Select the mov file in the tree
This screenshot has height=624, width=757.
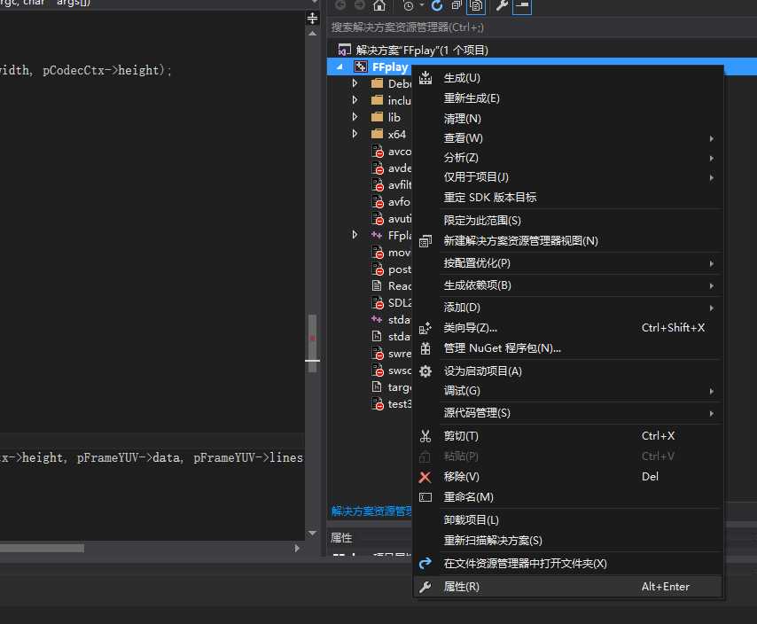tap(392, 253)
